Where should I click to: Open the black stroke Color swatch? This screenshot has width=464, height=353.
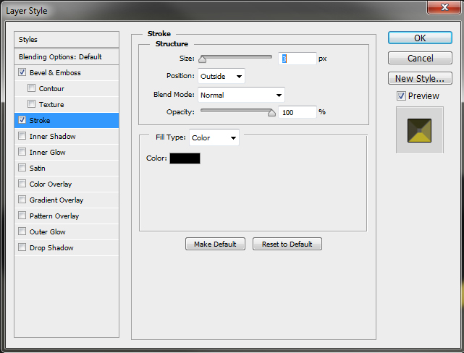click(x=185, y=158)
